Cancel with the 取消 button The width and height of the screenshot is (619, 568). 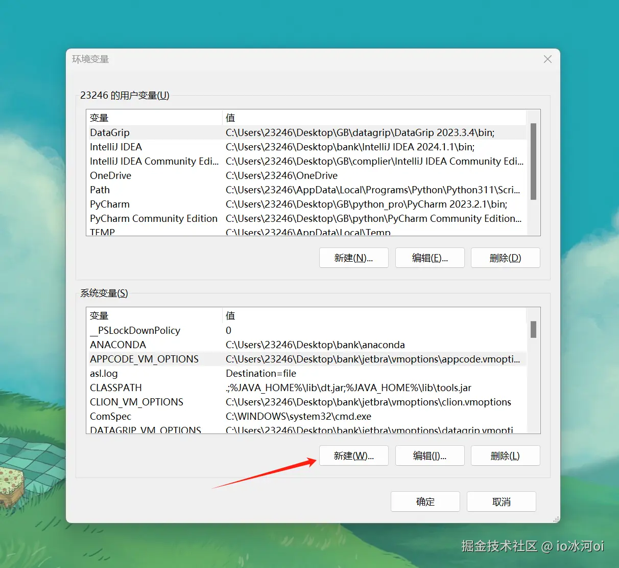point(502,502)
